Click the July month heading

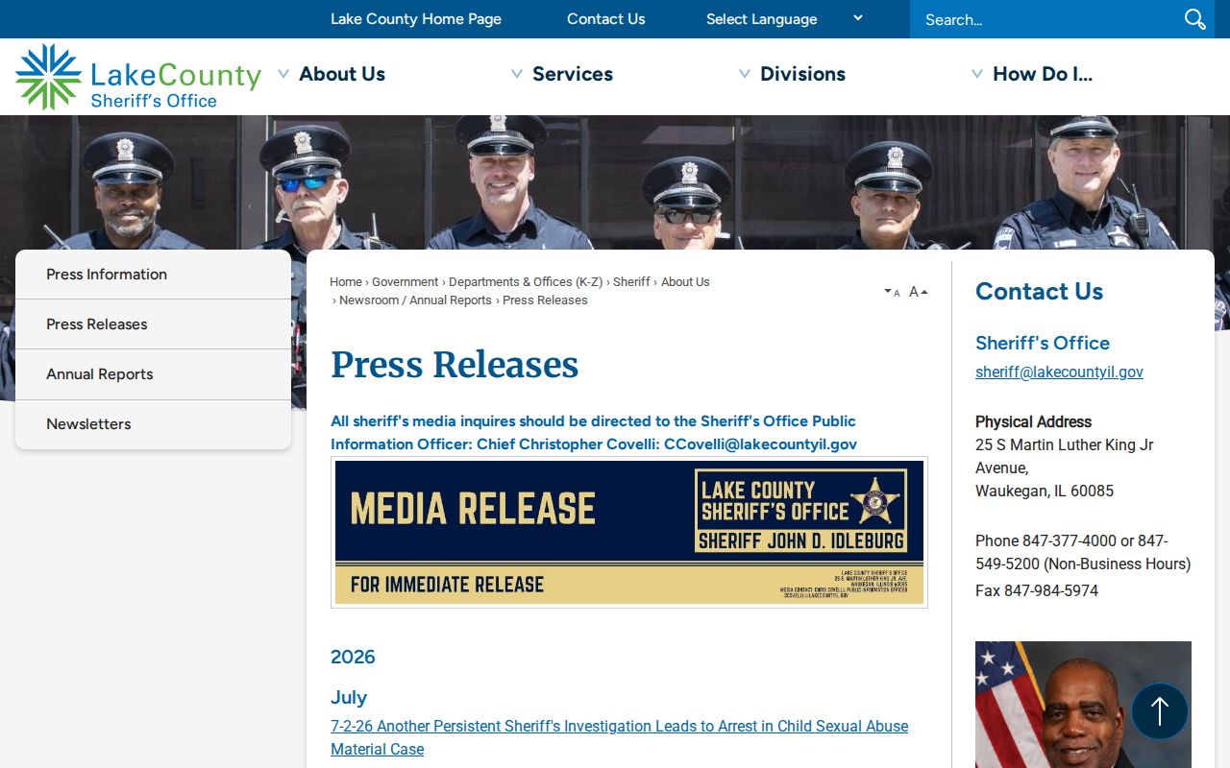pos(349,697)
